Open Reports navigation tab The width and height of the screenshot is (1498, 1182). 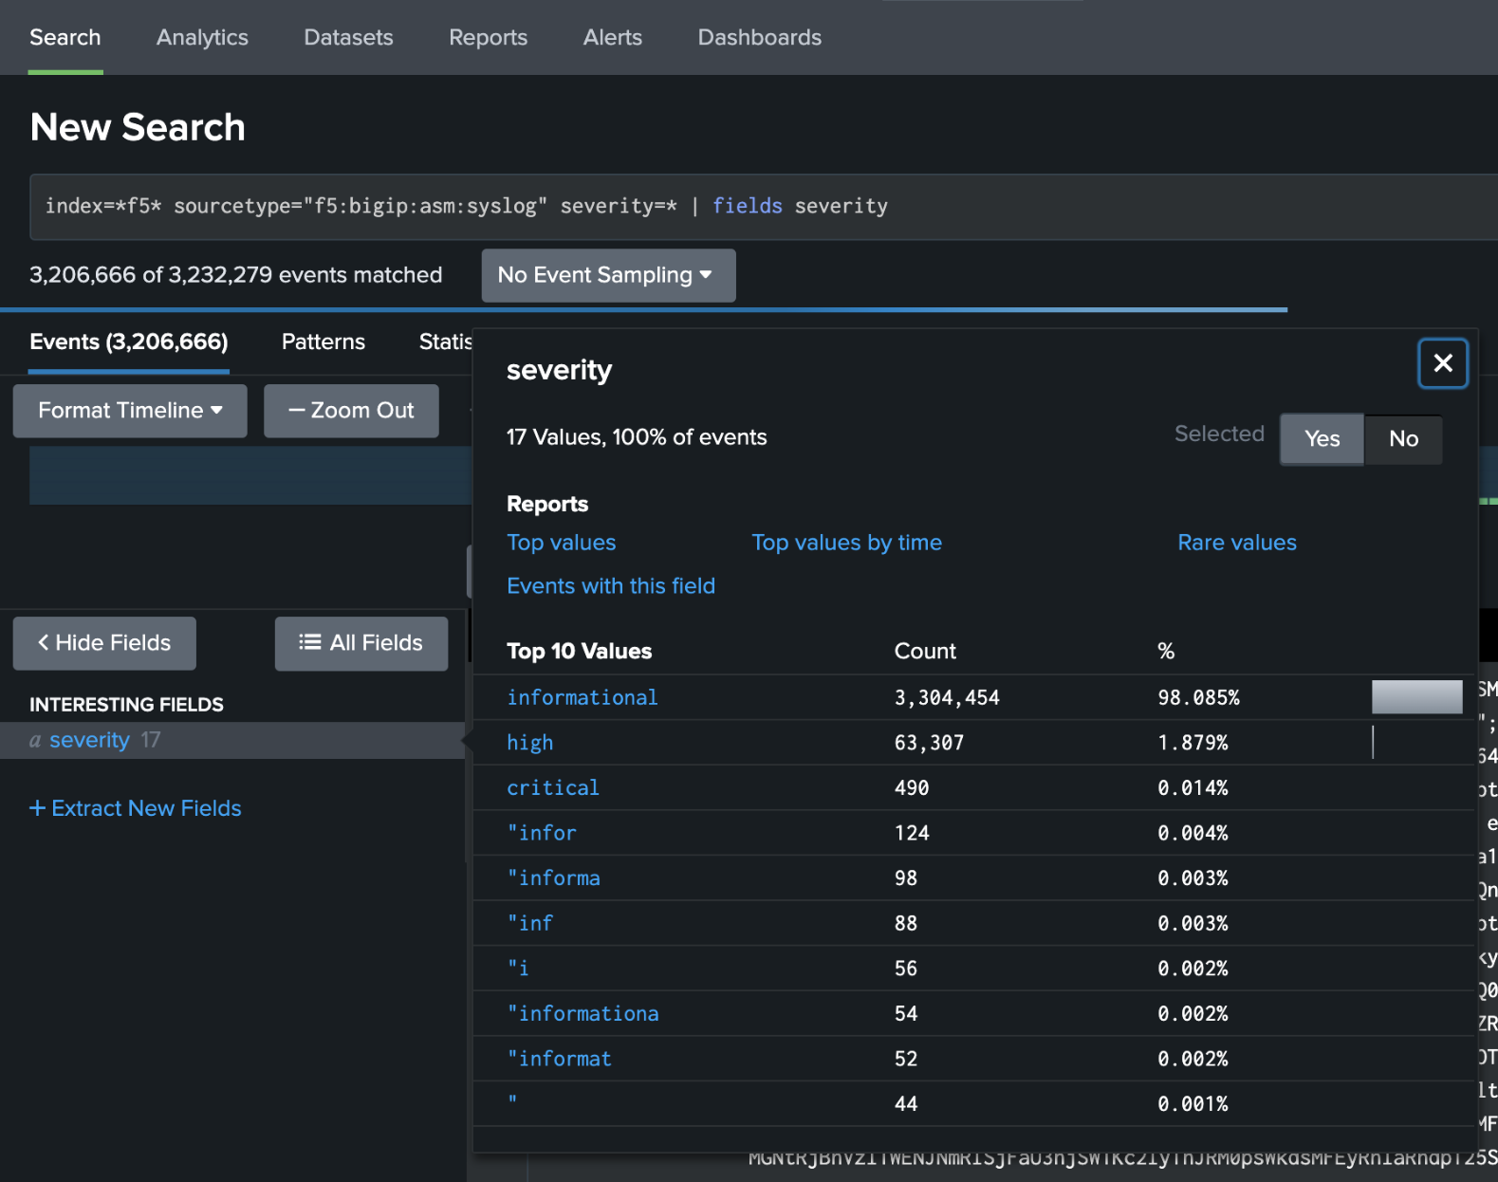[x=488, y=38]
